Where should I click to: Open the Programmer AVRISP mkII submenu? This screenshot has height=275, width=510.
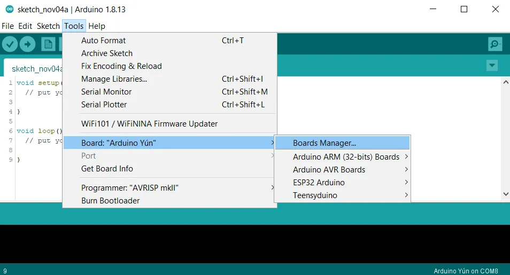click(x=129, y=188)
